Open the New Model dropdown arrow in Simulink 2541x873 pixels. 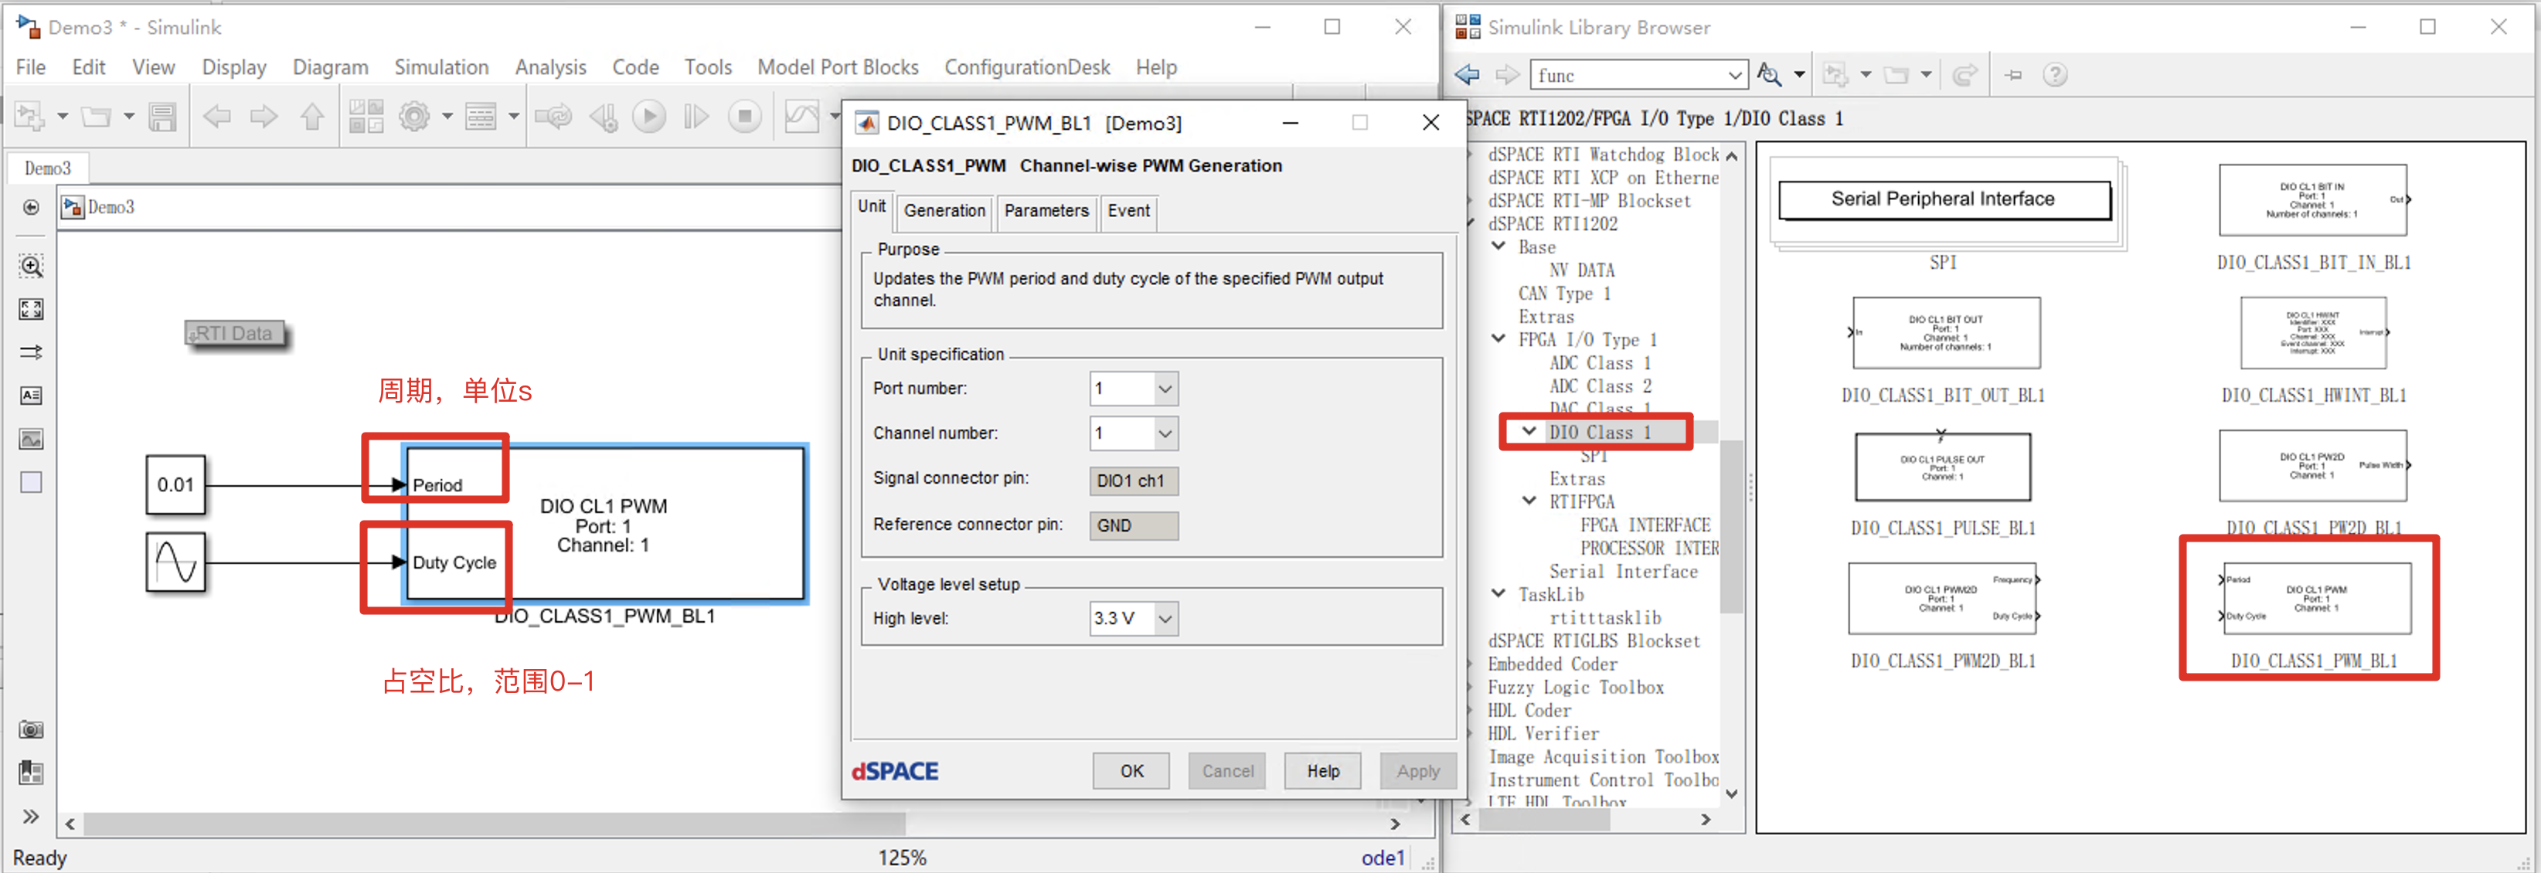click(62, 117)
